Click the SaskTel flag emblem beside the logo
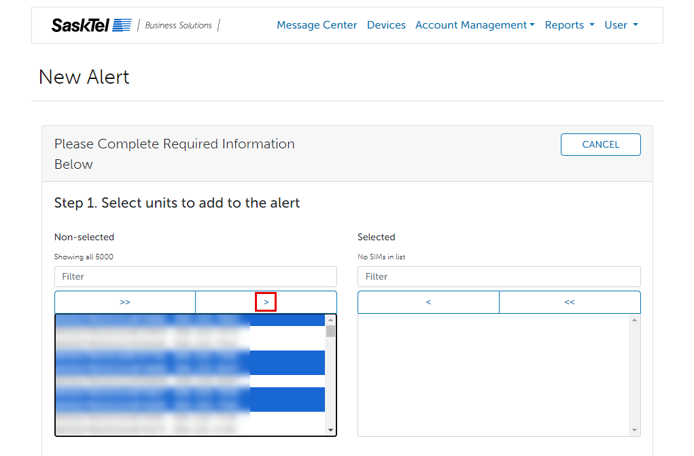The image size is (694, 456). (x=120, y=25)
